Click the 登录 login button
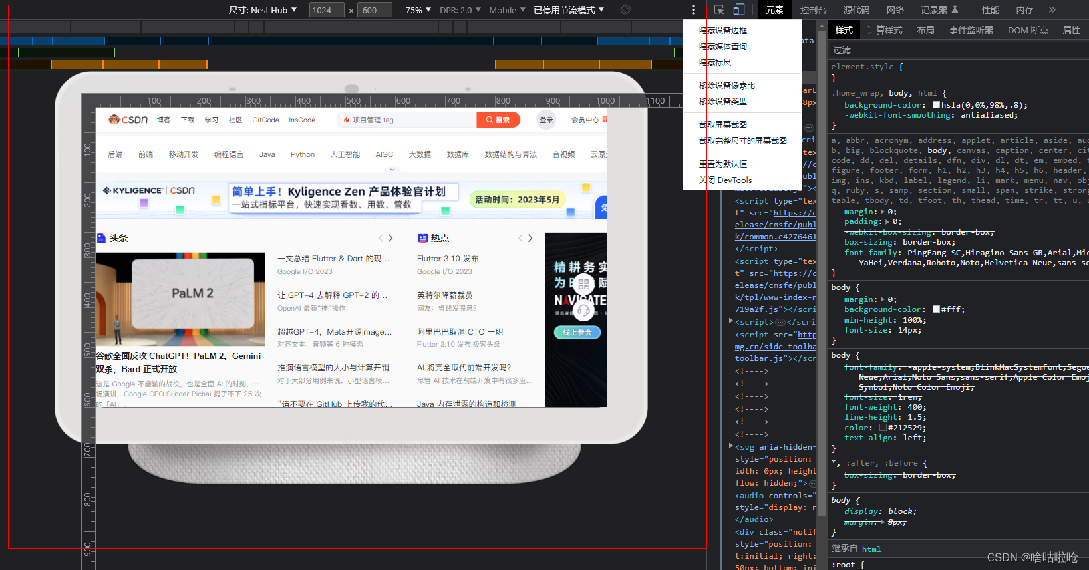 [546, 120]
